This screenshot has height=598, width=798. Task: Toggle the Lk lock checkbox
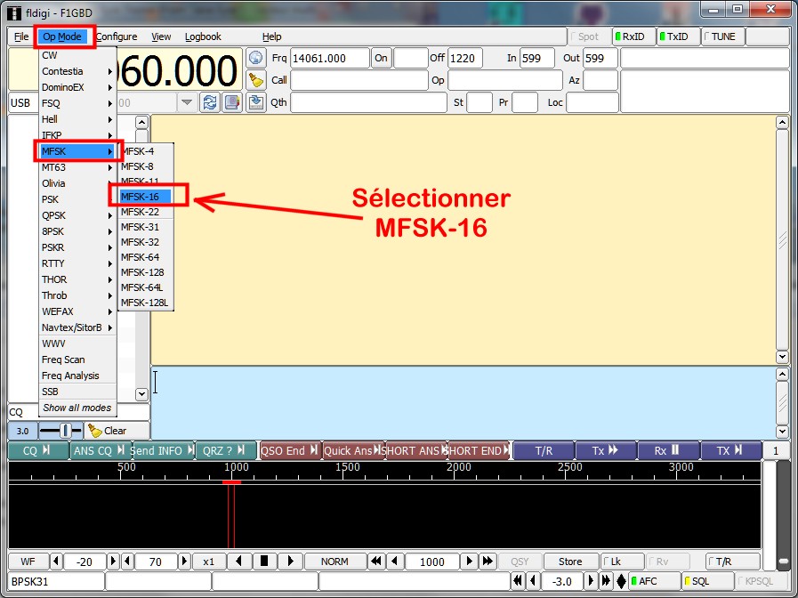[x=622, y=562]
